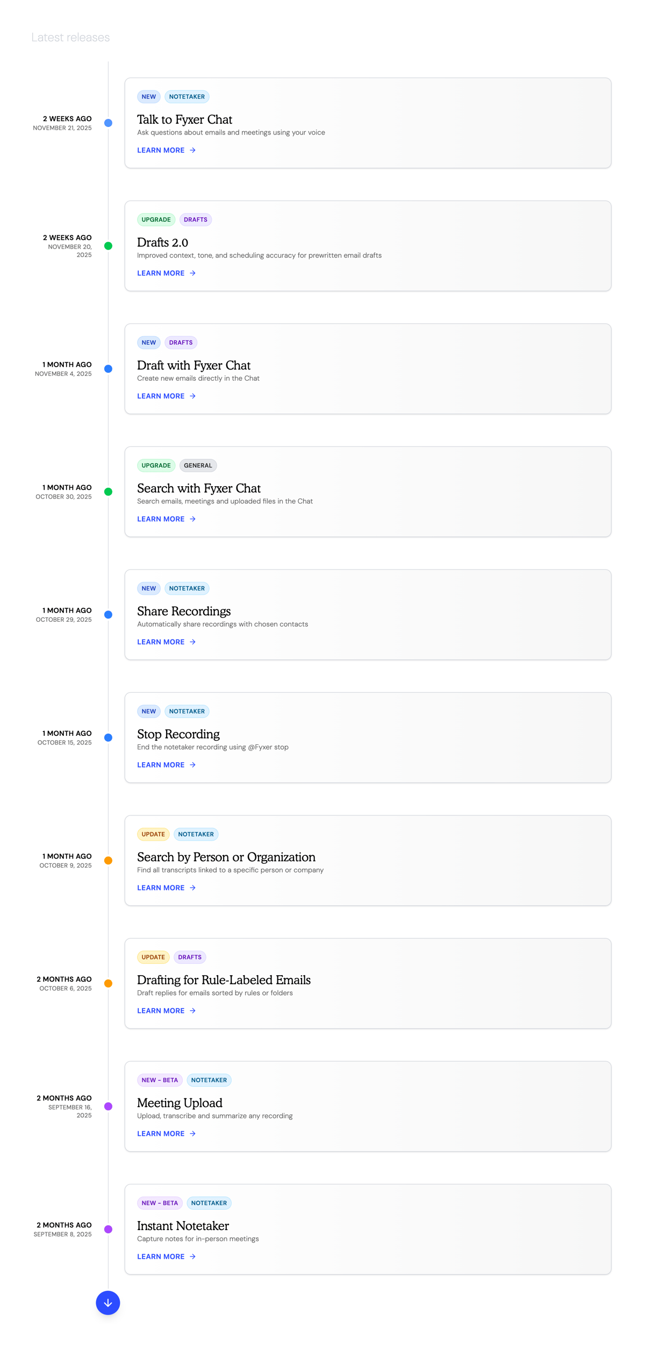The image size is (645, 1356).
Task: Click the arrow icon beside Stop Recording's Learn More
Action: click(192, 764)
